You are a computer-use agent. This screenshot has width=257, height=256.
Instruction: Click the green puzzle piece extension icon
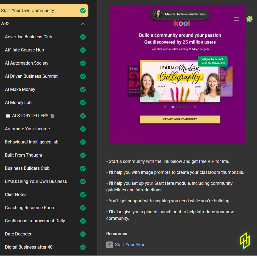[x=250, y=19]
